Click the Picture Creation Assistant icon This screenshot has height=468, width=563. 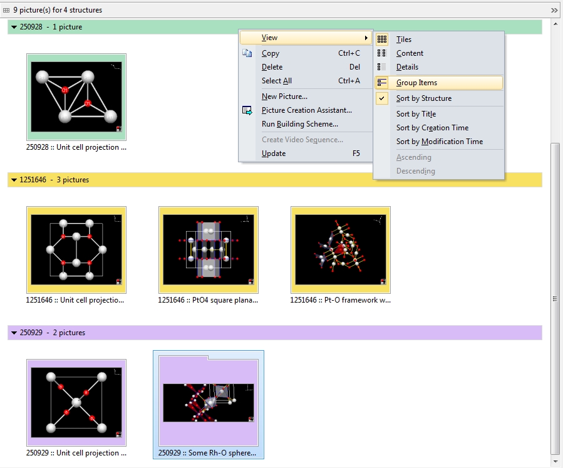coord(247,110)
